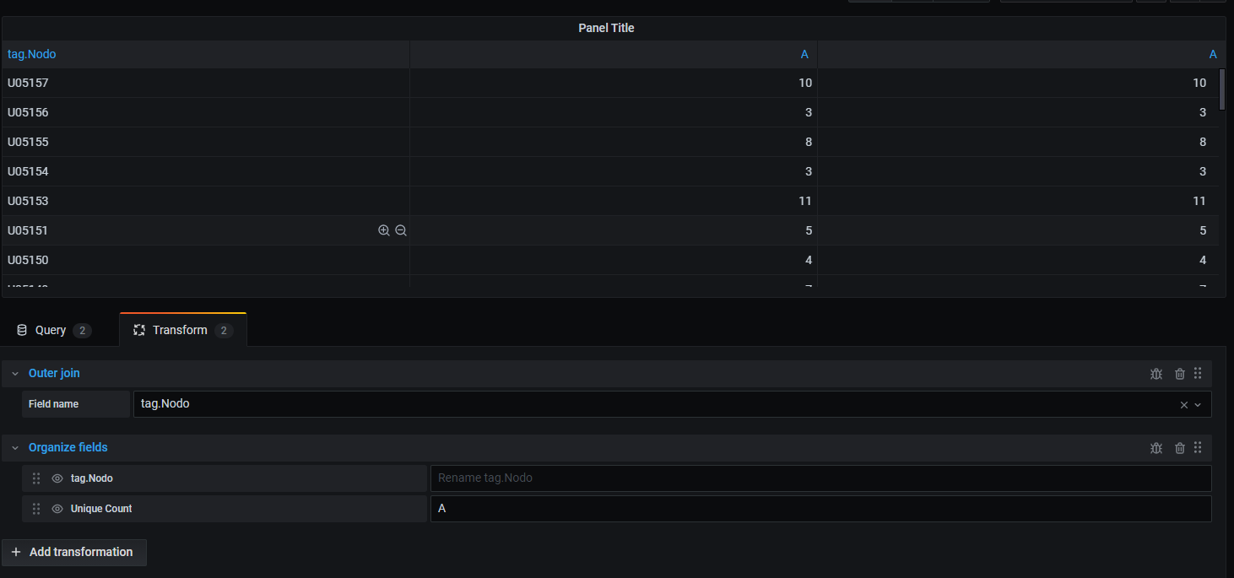Collapse the Organize fields section
The width and height of the screenshot is (1234, 578).
point(14,448)
